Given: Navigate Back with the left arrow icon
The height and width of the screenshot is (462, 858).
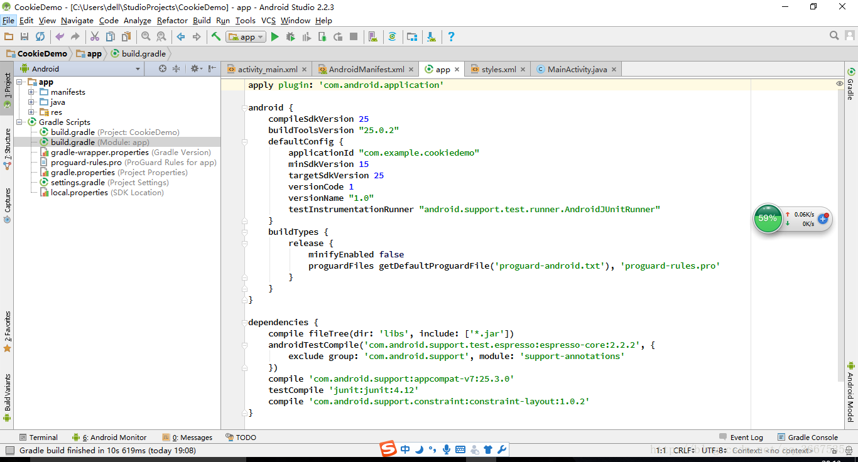Looking at the screenshot, I should 181,37.
